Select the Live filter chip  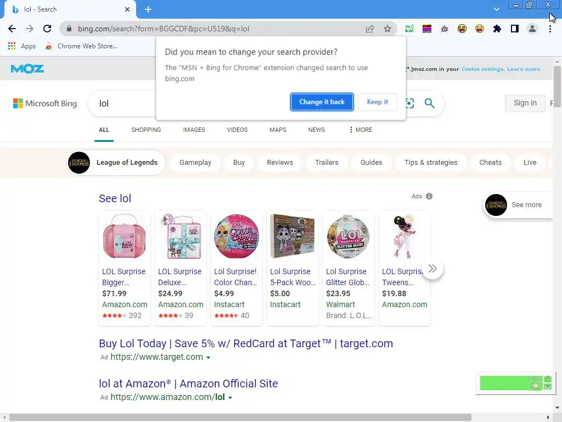click(530, 163)
